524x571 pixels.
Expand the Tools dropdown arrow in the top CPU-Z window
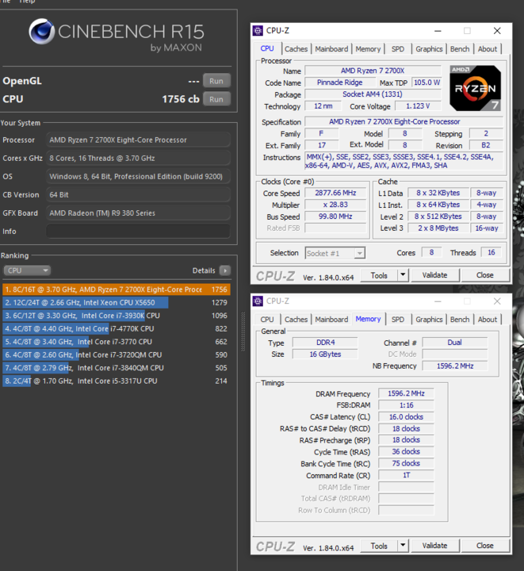point(403,275)
